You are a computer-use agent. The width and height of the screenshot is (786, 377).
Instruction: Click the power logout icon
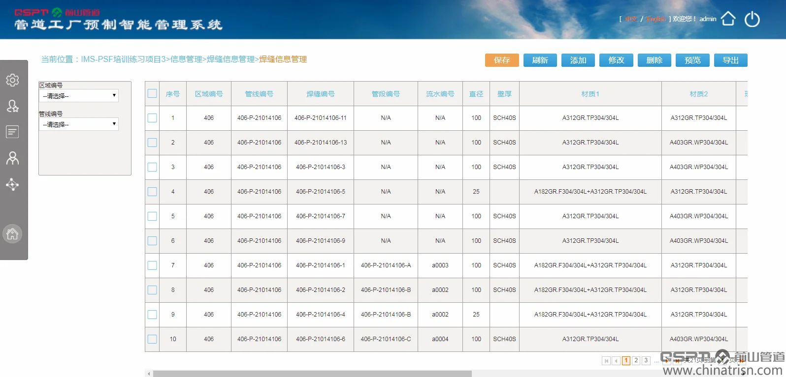click(752, 19)
